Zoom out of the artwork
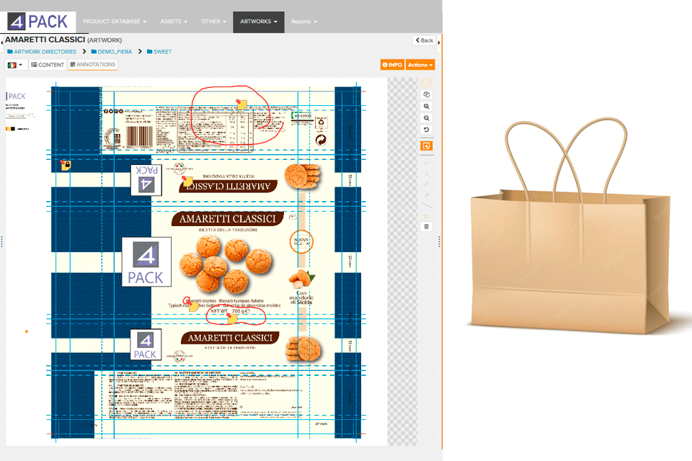 (426, 118)
